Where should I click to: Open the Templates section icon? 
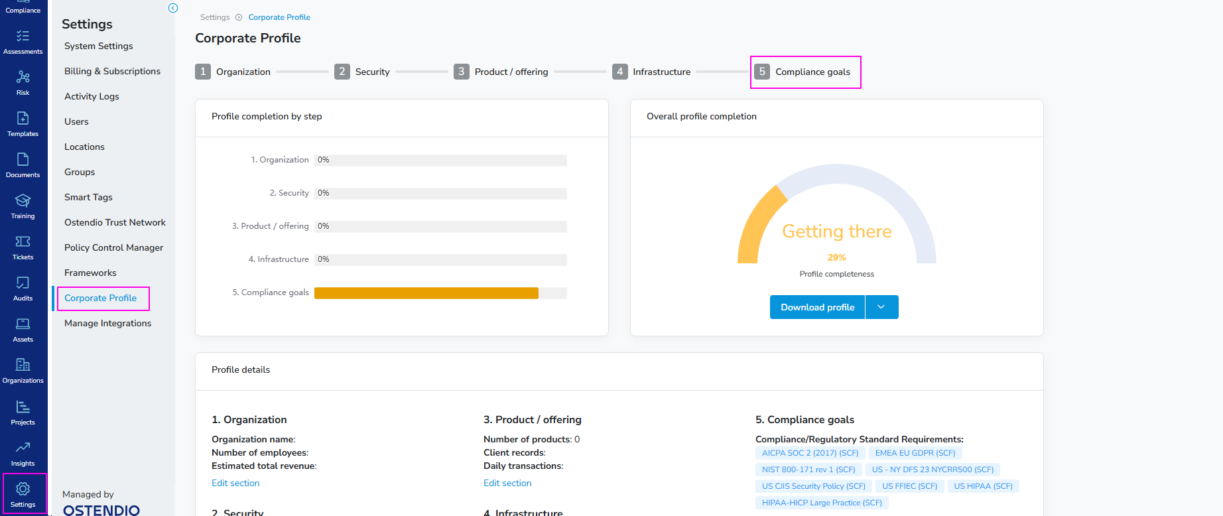(x=23, y=118)
